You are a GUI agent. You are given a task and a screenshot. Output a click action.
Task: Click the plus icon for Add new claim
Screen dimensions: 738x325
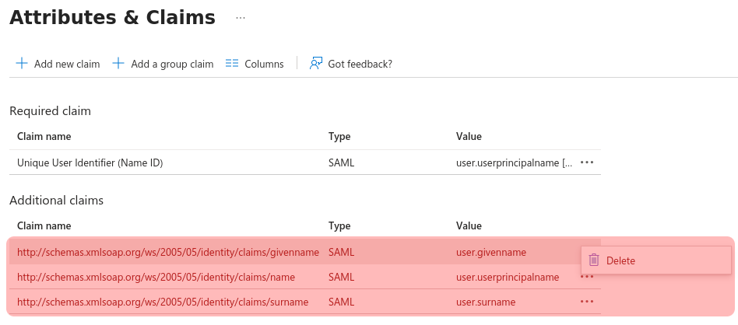click(x=22, y=64)
